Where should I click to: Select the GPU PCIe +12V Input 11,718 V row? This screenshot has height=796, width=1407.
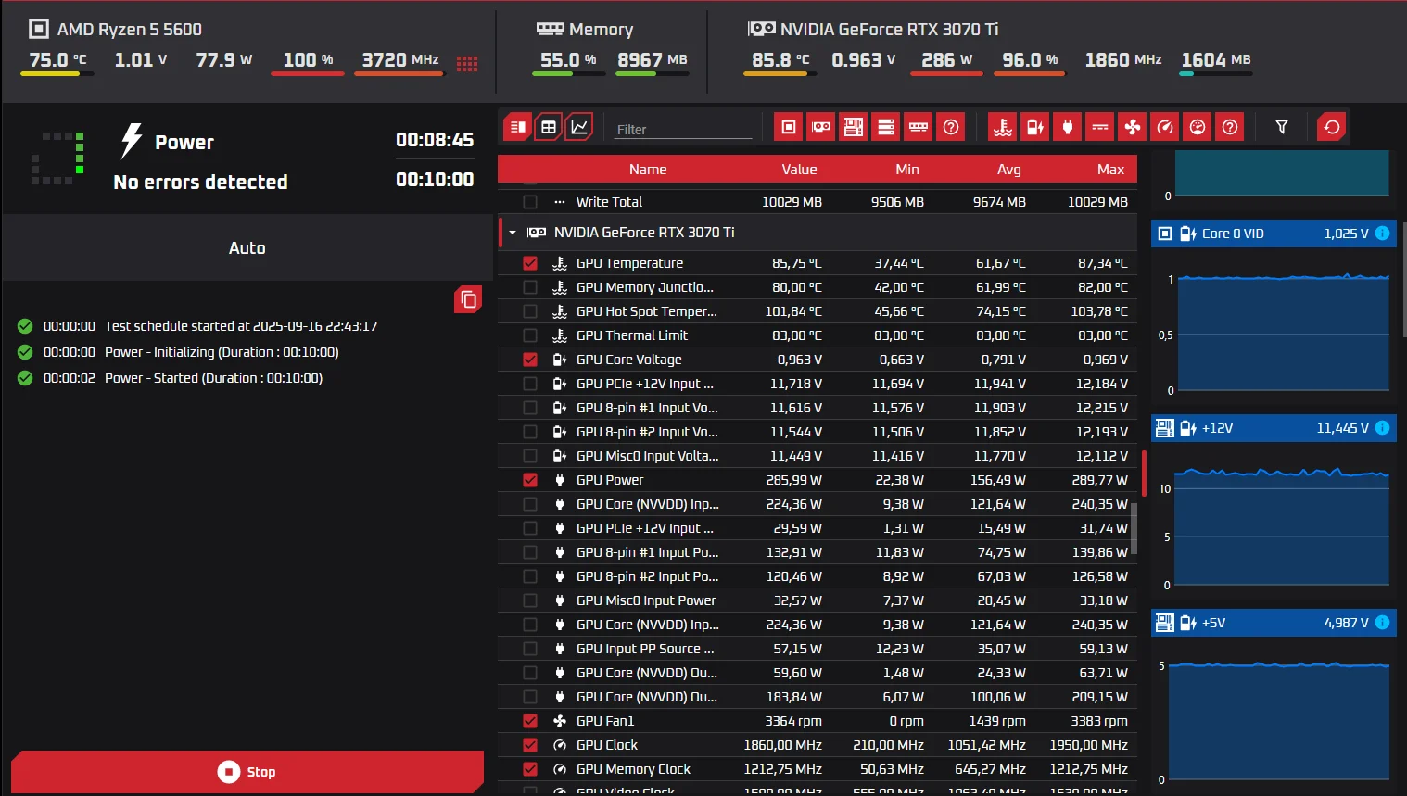click(x=818, y=384)
